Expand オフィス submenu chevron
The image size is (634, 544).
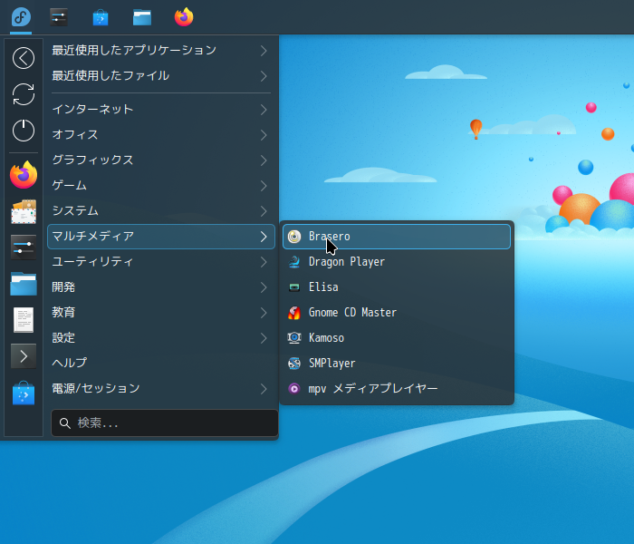264,135
